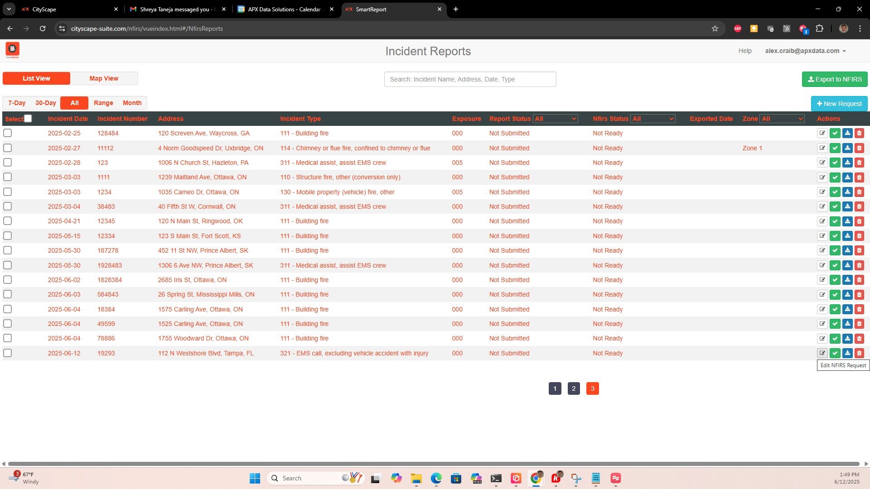This screenshot has height=489, width=870.
Task: Delete incident 19293 using the red trash icon
Action: click(x=860, y=353)
